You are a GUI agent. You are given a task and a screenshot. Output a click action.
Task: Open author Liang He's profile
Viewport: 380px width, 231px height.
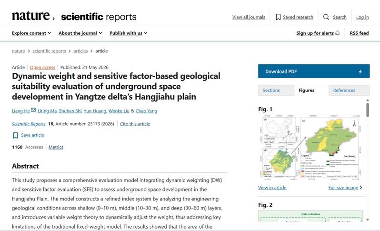(x=21, y=111)
